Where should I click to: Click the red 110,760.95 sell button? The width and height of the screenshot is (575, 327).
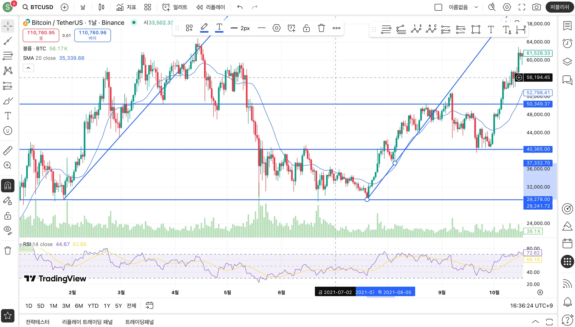coord(41,35)
